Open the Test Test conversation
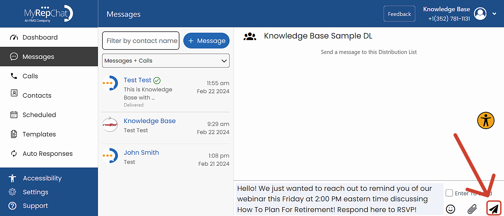The image size is (504, 216). point(166,92)
